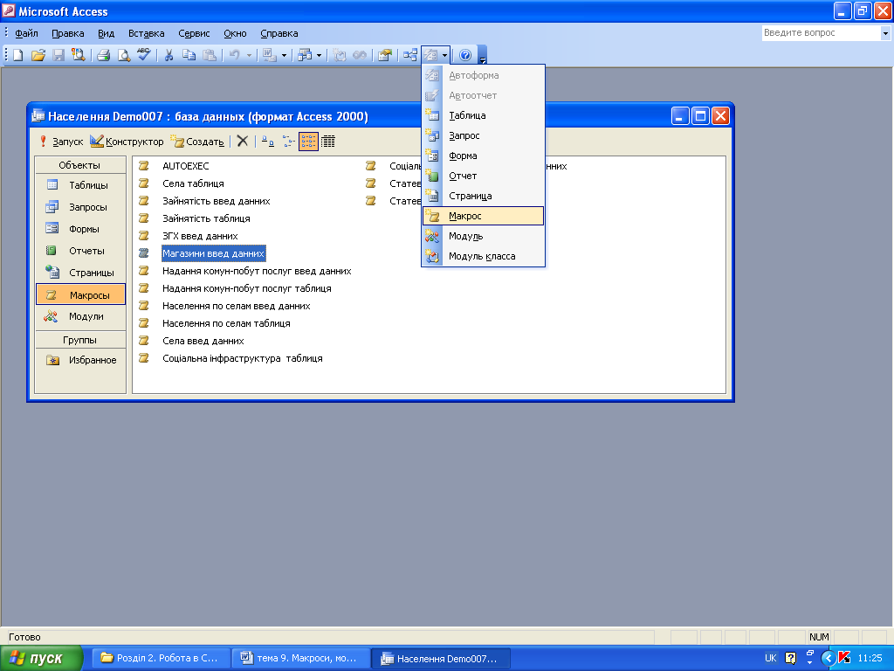Toggle the List view button
The width and height of the screenshot is (894, 671).
[x=308, y=142]
